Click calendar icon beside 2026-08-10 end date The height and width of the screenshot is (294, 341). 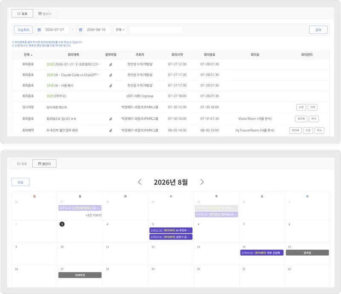pos(81,30)
